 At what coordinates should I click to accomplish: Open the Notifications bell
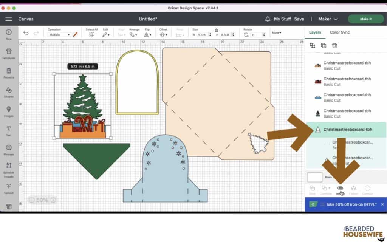coord(268,19)
